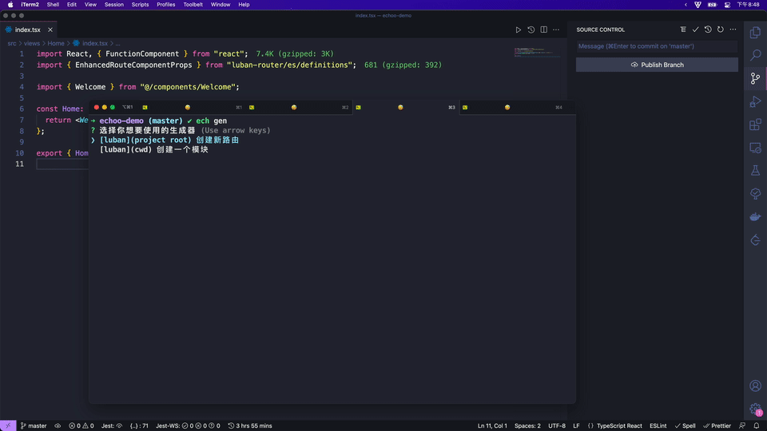Image resolution: width=767 pixels, height=431 pixels.
Task: Show errors and warnings count
Action: click(81, 426)
